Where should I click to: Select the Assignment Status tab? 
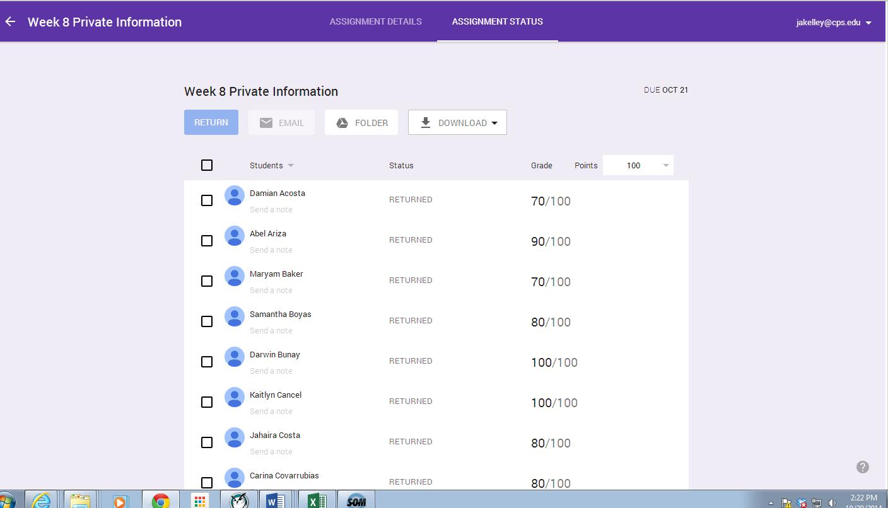pyautogui.click(x=497, y=21)
